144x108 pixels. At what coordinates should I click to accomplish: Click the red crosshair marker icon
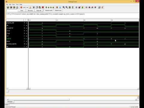pos(21,7)
